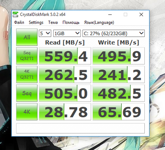Click the Seq Q32T1 read result 559.4
This screenshot has width=165, height=150.
point(65,56)
